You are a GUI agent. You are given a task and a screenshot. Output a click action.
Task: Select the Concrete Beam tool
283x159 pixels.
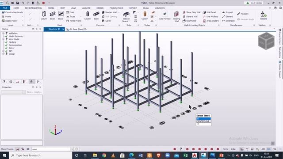96,15
